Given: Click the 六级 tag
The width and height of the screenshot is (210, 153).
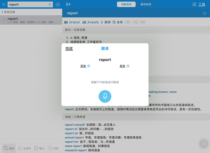Looking at the screenshot, I should tap(135, 22).
